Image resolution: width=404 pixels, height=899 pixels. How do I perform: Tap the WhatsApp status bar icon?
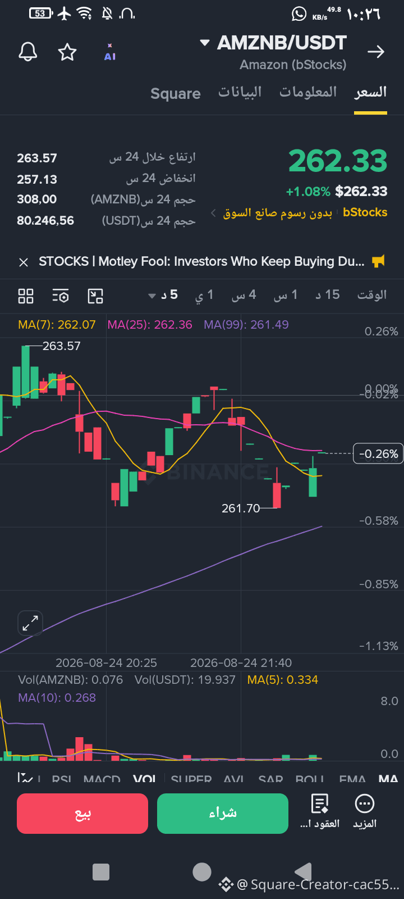click(x=299, y=13)
